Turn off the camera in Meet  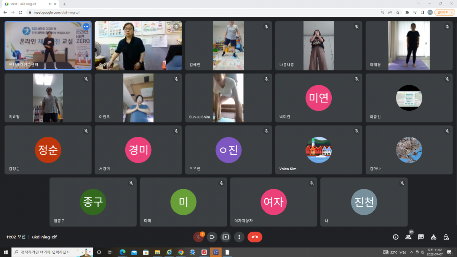(x=212, y=237)
